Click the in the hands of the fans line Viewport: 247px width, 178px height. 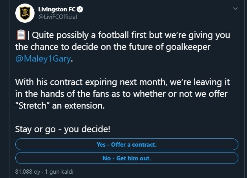[x=121, y=94]
